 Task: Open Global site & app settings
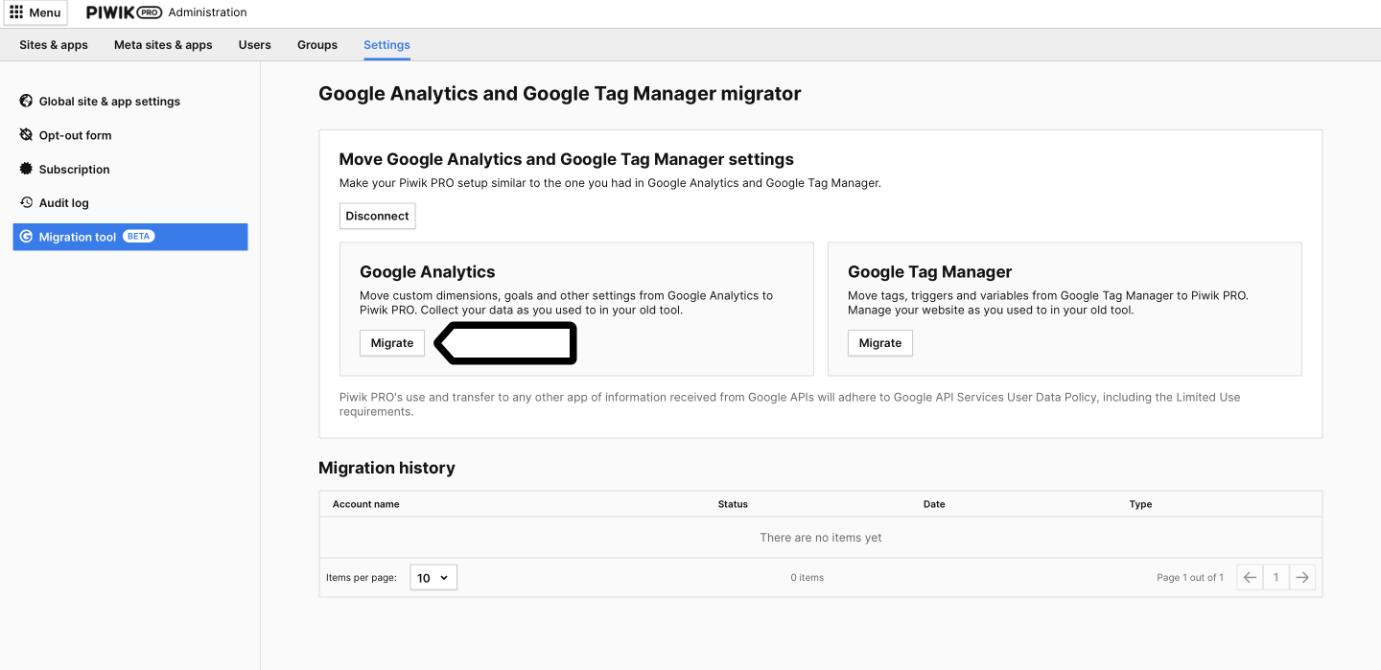109,102
